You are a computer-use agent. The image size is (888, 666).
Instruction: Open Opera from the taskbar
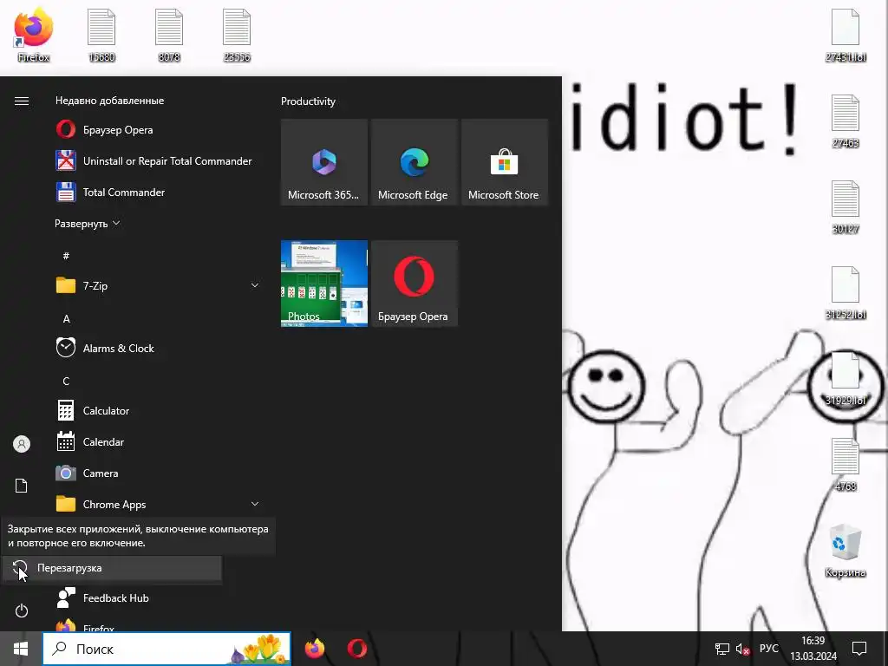tap(356, 649)
